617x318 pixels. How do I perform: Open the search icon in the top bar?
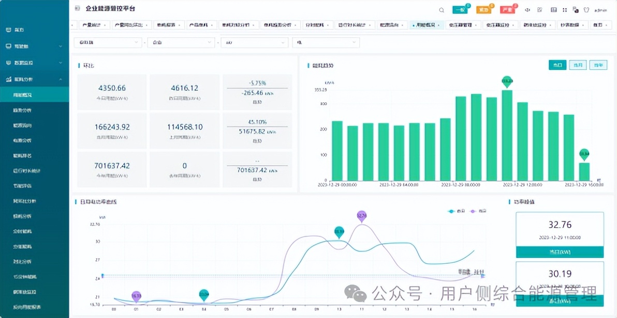[440, 9]
